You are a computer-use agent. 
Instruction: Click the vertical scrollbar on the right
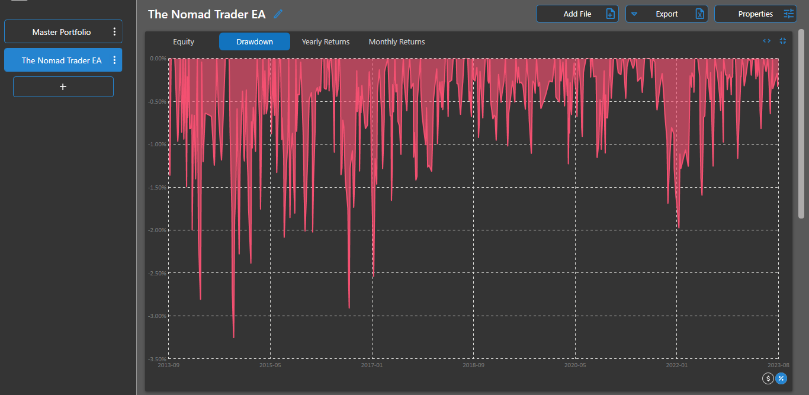802,124
